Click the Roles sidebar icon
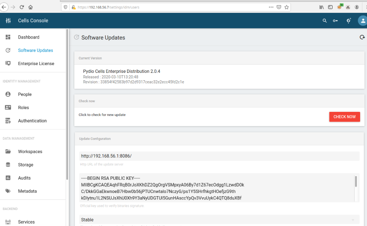The width and height of the screenshot is (367, 226). click(8, 107)
